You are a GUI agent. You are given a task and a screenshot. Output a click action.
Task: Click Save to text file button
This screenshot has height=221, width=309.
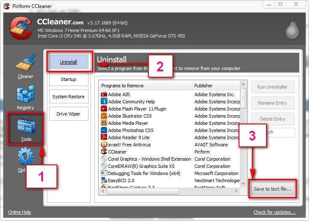pos(273,189)
